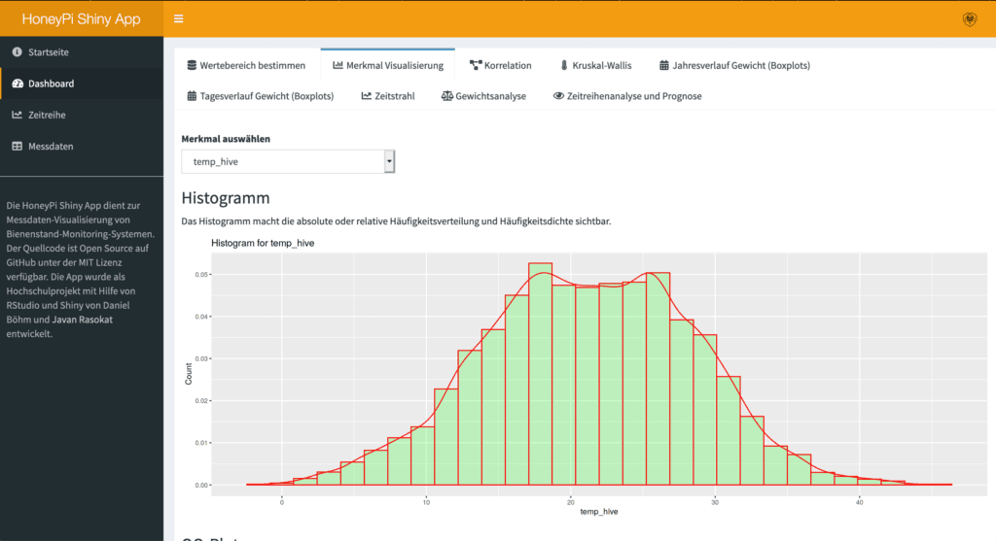Click the bee logo icon in header

click(x=970, y=19)
